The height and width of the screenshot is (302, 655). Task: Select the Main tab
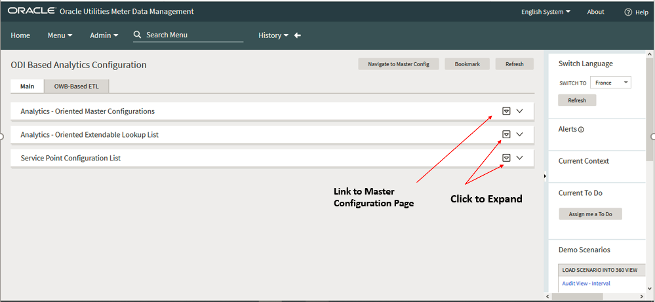[x=27, y=86]
